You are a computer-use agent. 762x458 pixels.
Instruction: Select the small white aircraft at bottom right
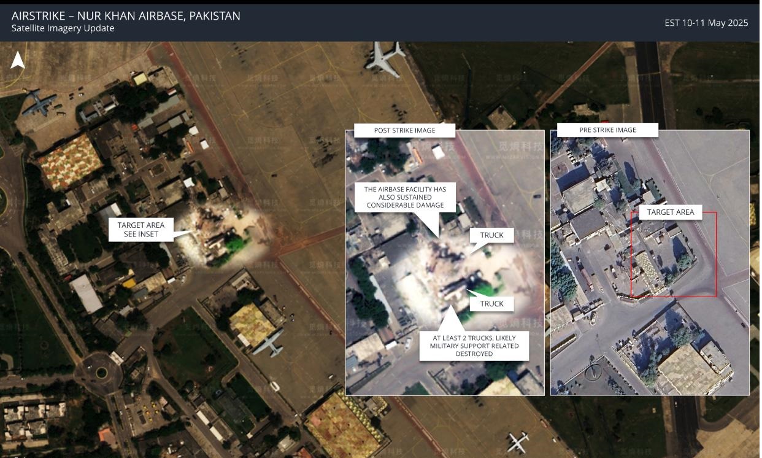(518, 440)
